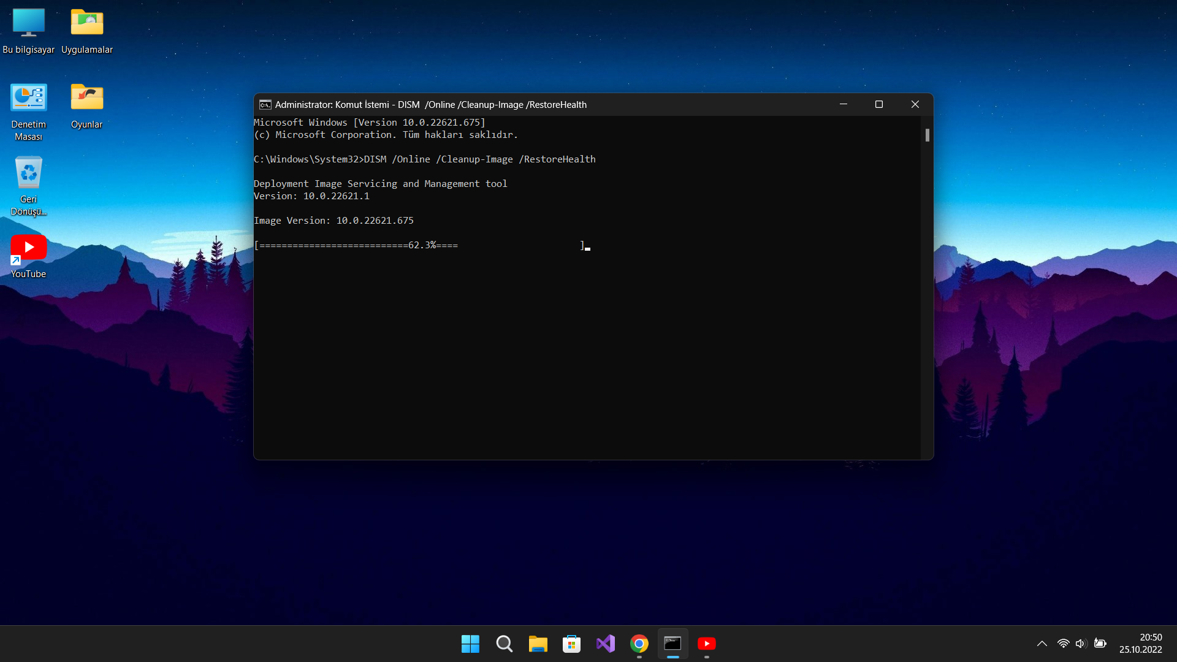This screenshot has height=662, width=1177.
Task: Select Command Prompt taskbar button
Action: (x=672, y=644)
